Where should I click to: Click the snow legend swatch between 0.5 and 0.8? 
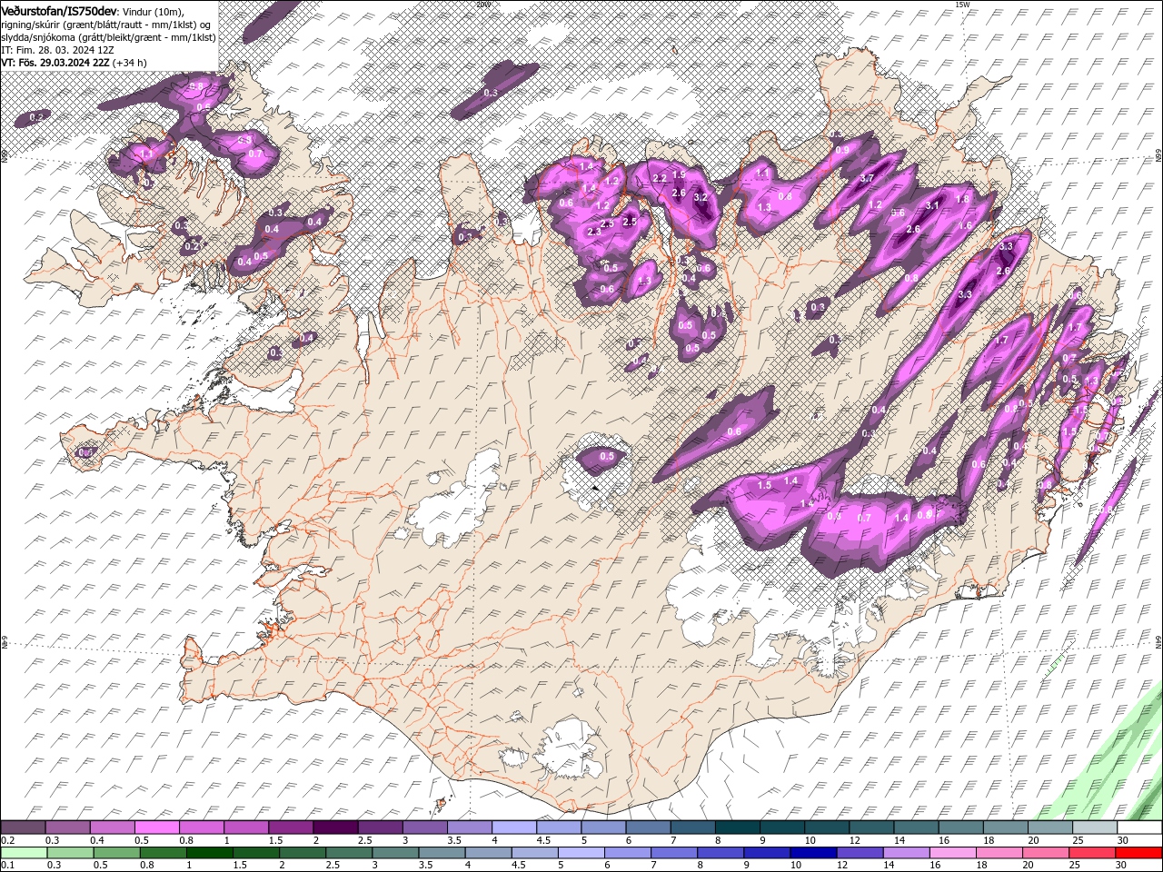157,827
